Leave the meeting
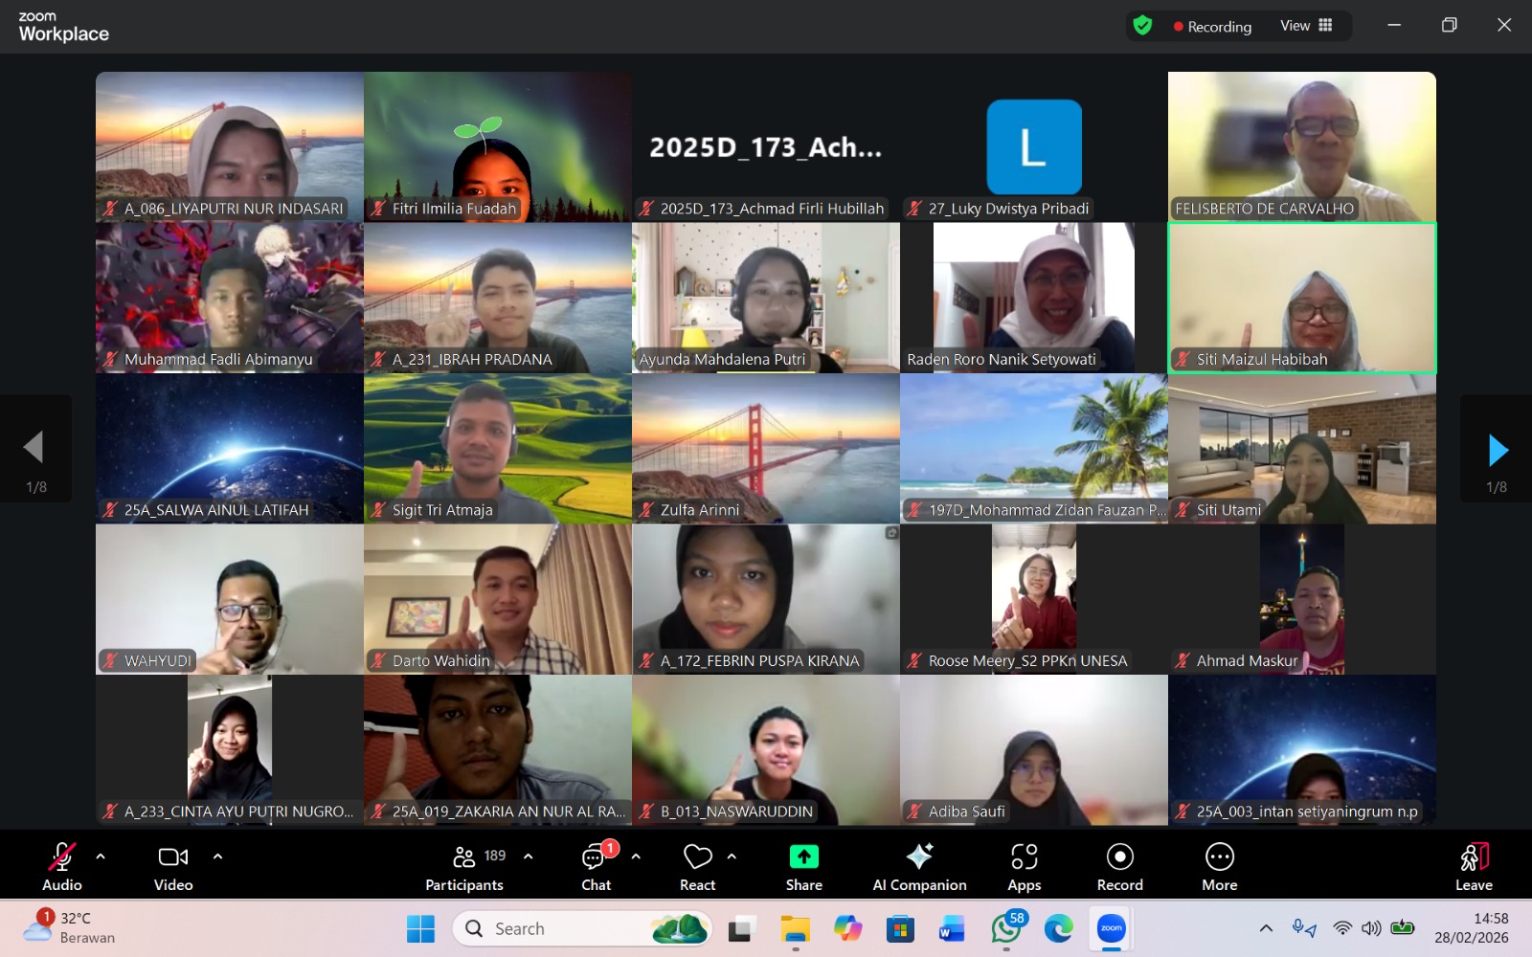Image resolution: width=1532 pixels, height=957 pixels. (x=1474, y=866)
